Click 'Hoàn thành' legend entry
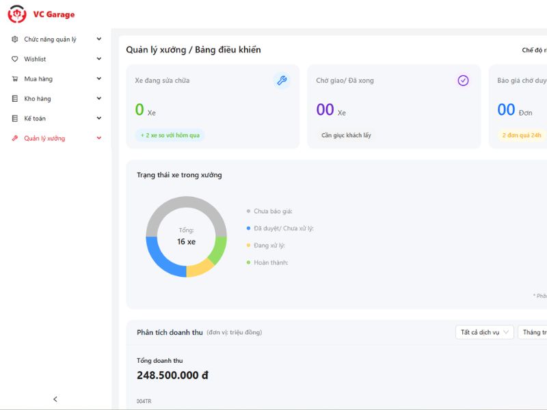The height and width of the screenshot is (410, 547). click(267, 262)
